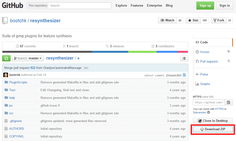Screen dimensions: 236x141
Task: Click the list view icon button
Action: click(184, 58)
